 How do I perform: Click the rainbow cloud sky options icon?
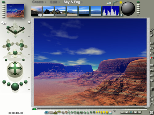tap(109, 3)
